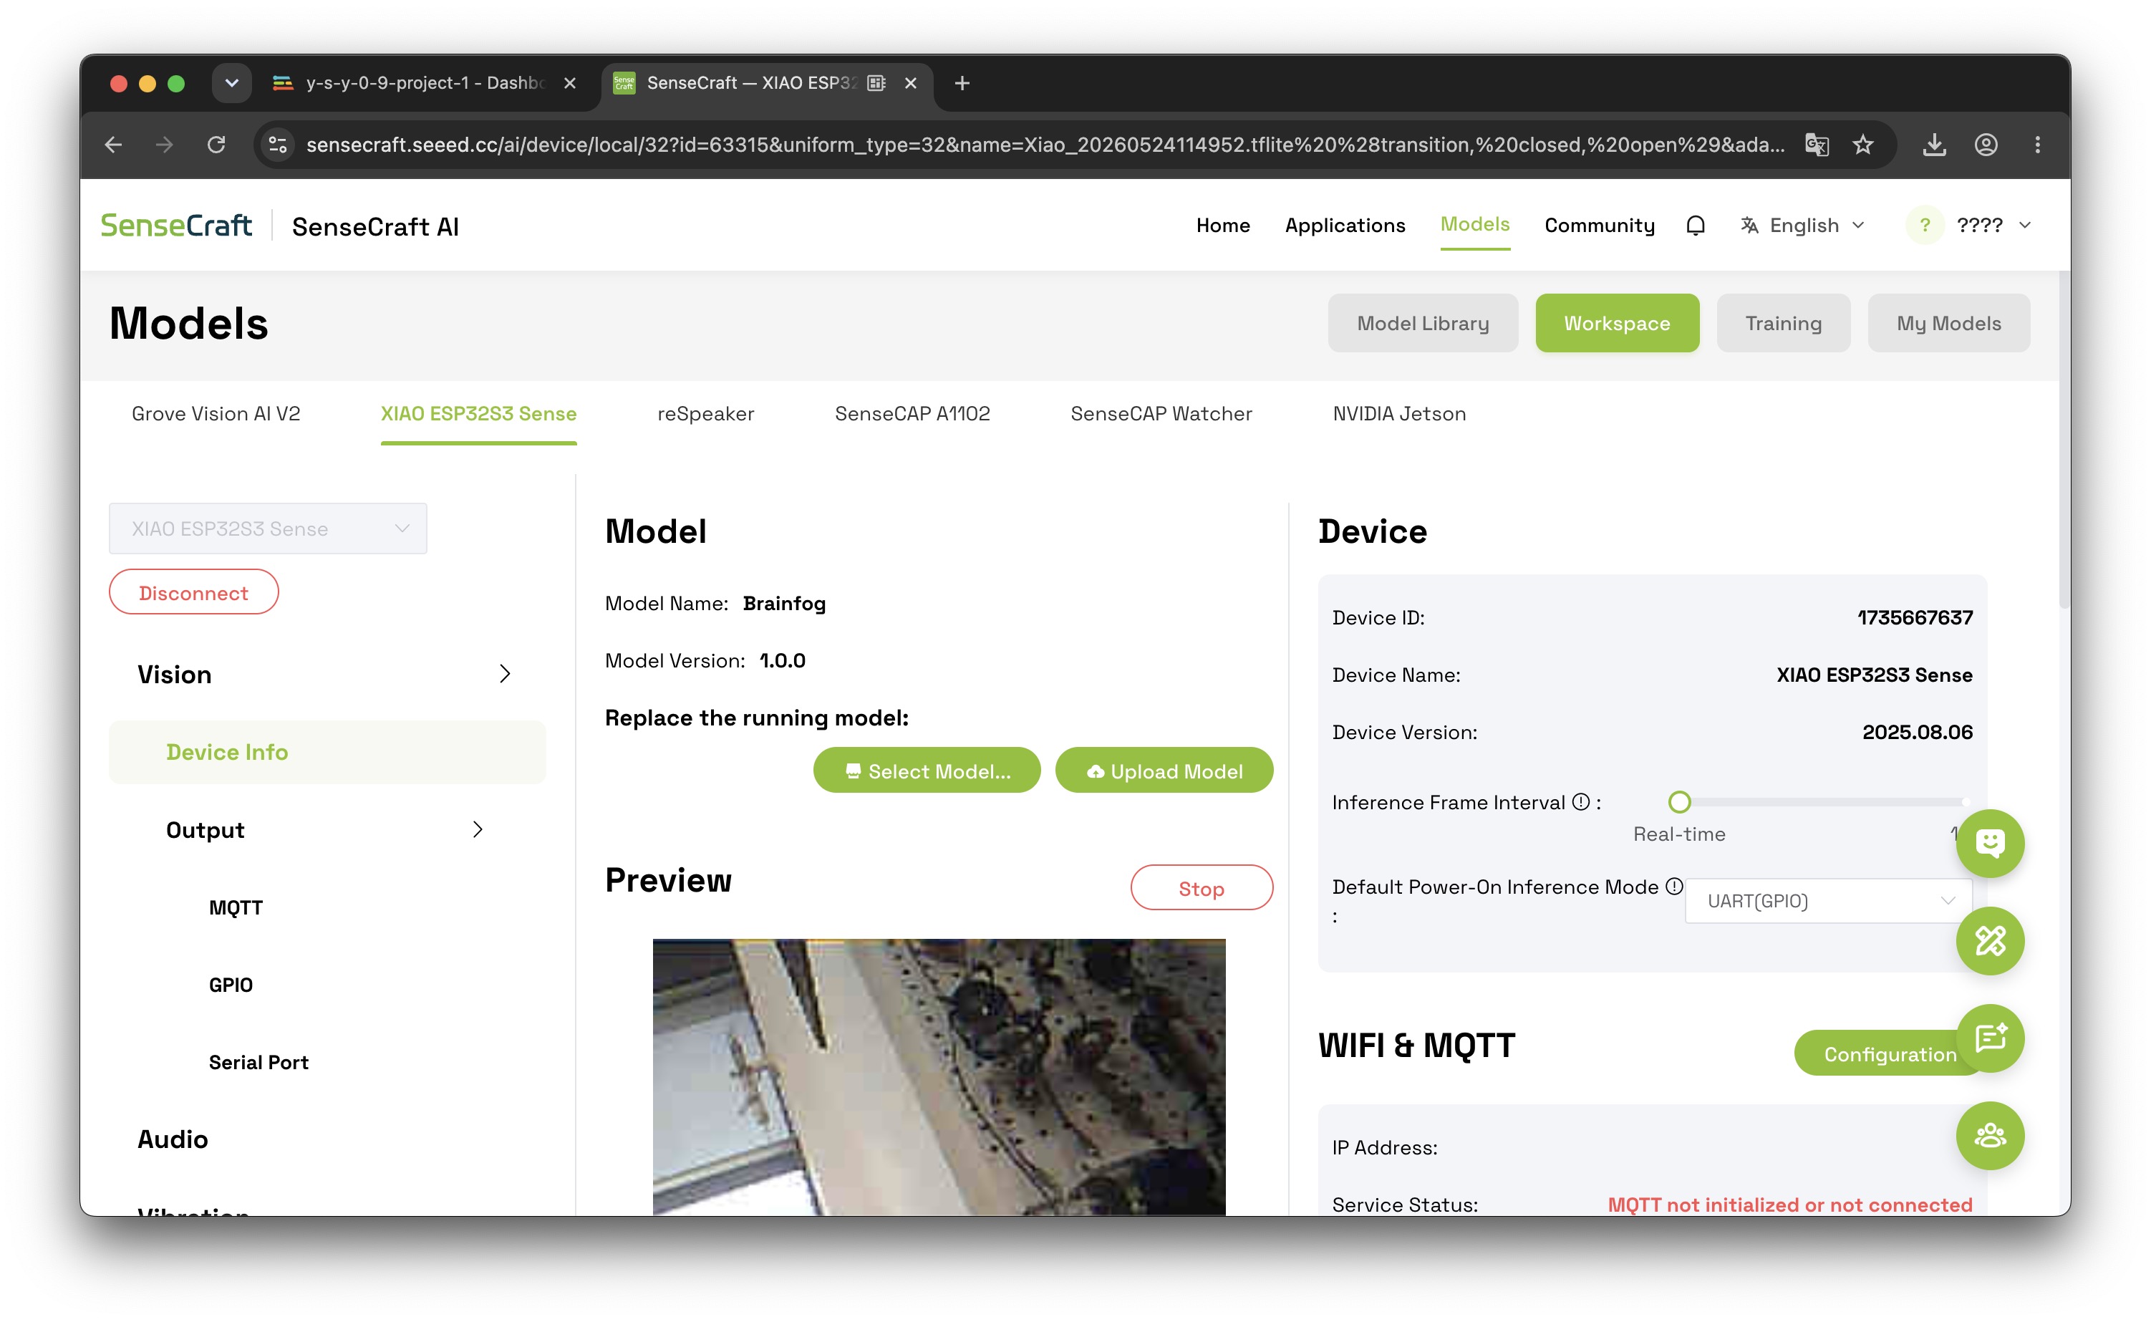Click the media/reader icon in SenseCraft tab
Viewport: 2151px width, 1322px height.
point(876,83)
